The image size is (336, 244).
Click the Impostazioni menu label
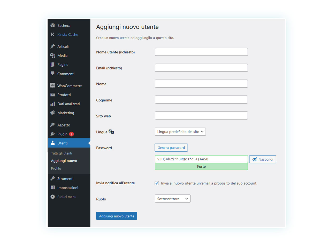coord(68,188)
